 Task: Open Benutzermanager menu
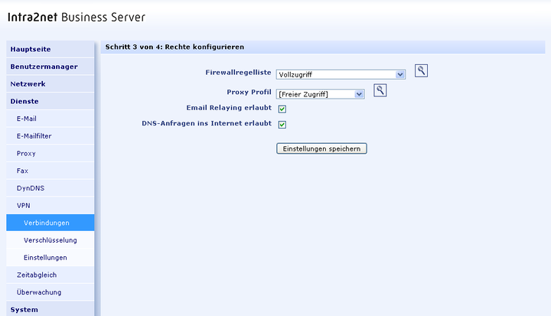pos(51,67)
